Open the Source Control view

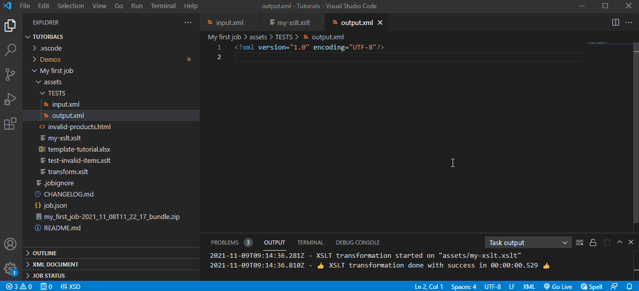[10, 75]
